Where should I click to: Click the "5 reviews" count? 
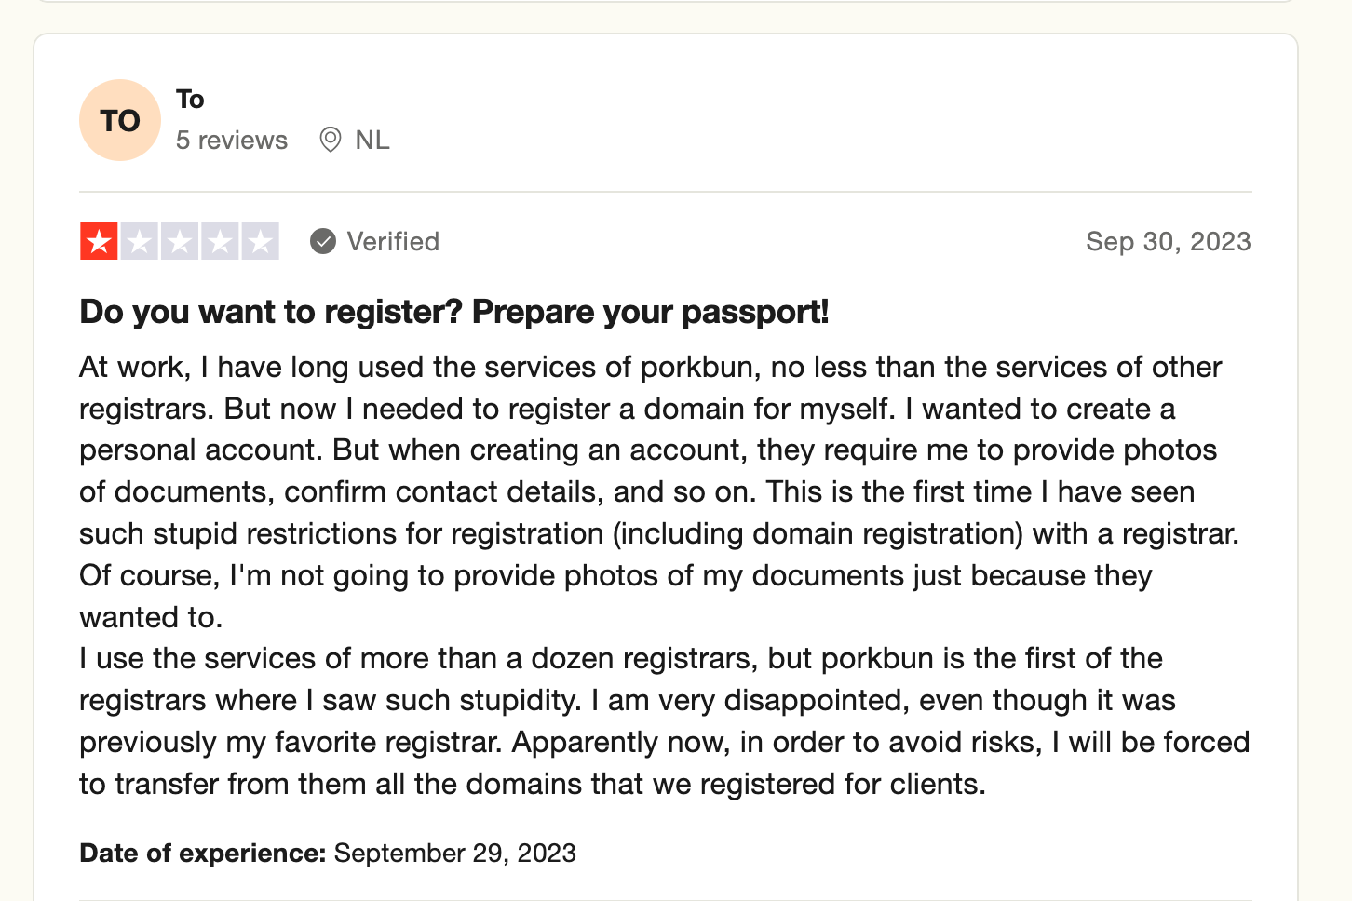click(x=232, y=140)
